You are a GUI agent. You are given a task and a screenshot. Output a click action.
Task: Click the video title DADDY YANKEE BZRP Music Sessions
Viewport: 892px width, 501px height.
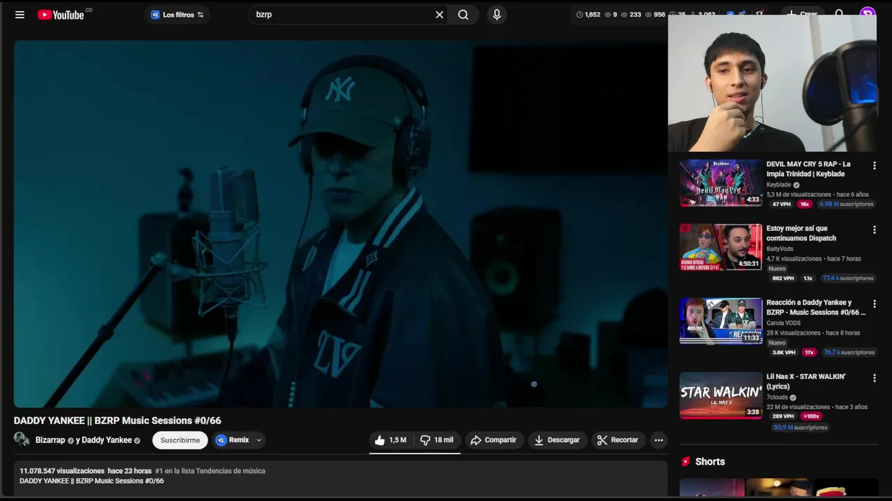tap(117, 420)
